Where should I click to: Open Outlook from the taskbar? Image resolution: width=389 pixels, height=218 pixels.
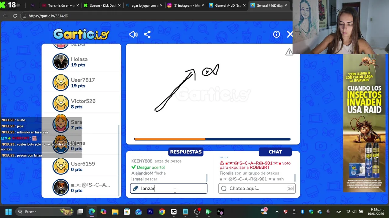pos(139,212)
